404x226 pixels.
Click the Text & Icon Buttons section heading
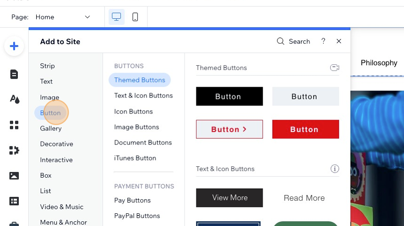tap(225, 169)
